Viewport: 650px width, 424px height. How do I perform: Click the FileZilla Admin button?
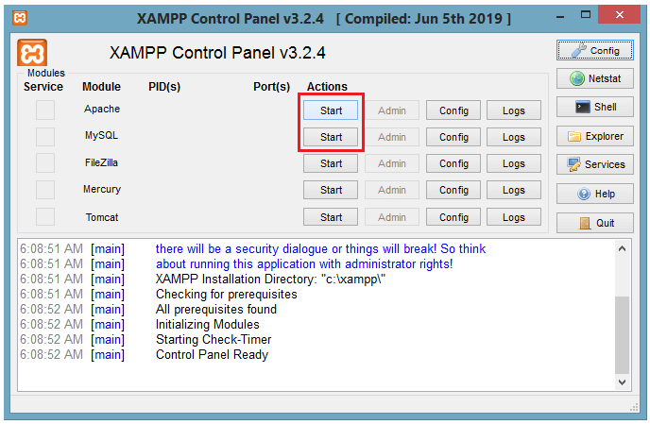pos(392,163)
